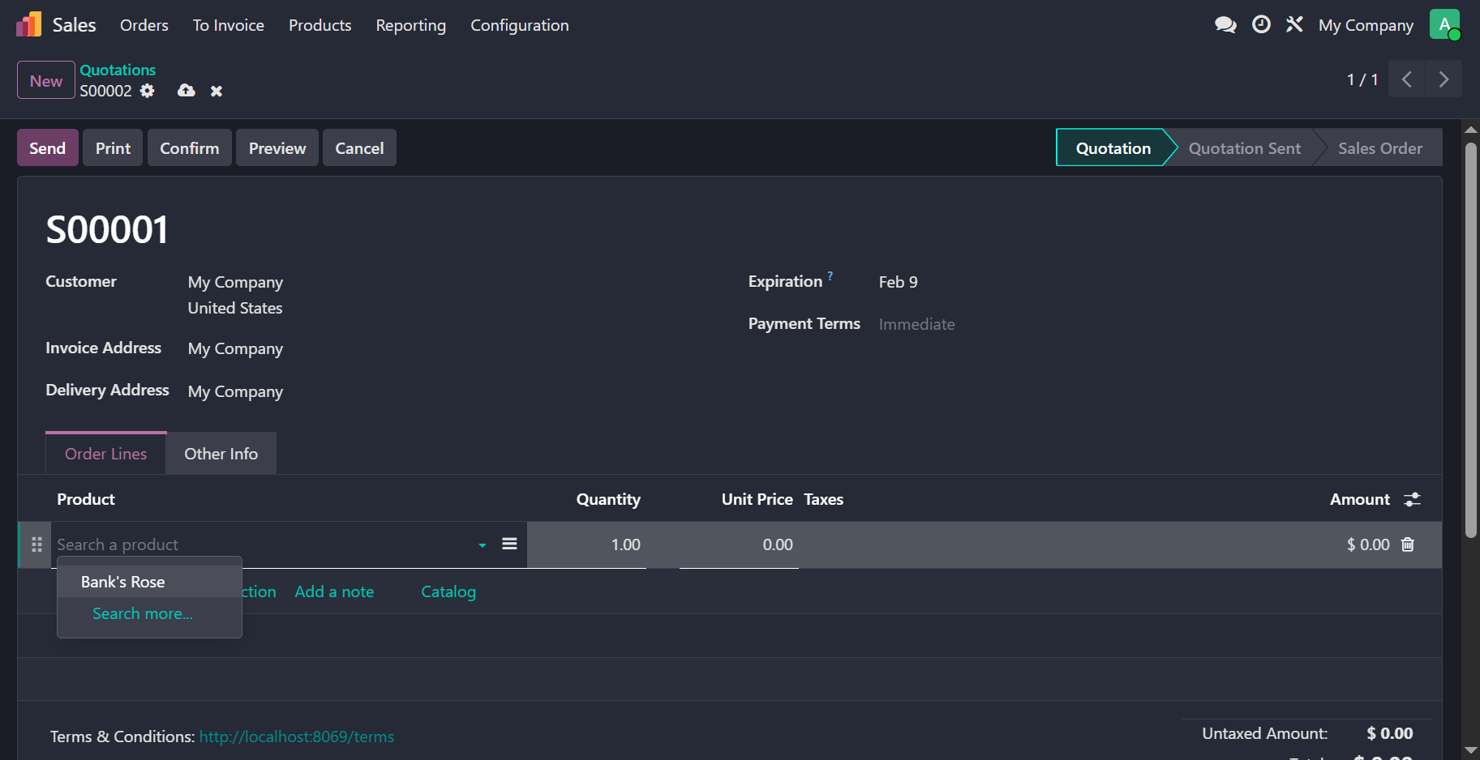Open the Configuration menu
1480x760 pixels.
pyautogui.click(x=519, y=25)
